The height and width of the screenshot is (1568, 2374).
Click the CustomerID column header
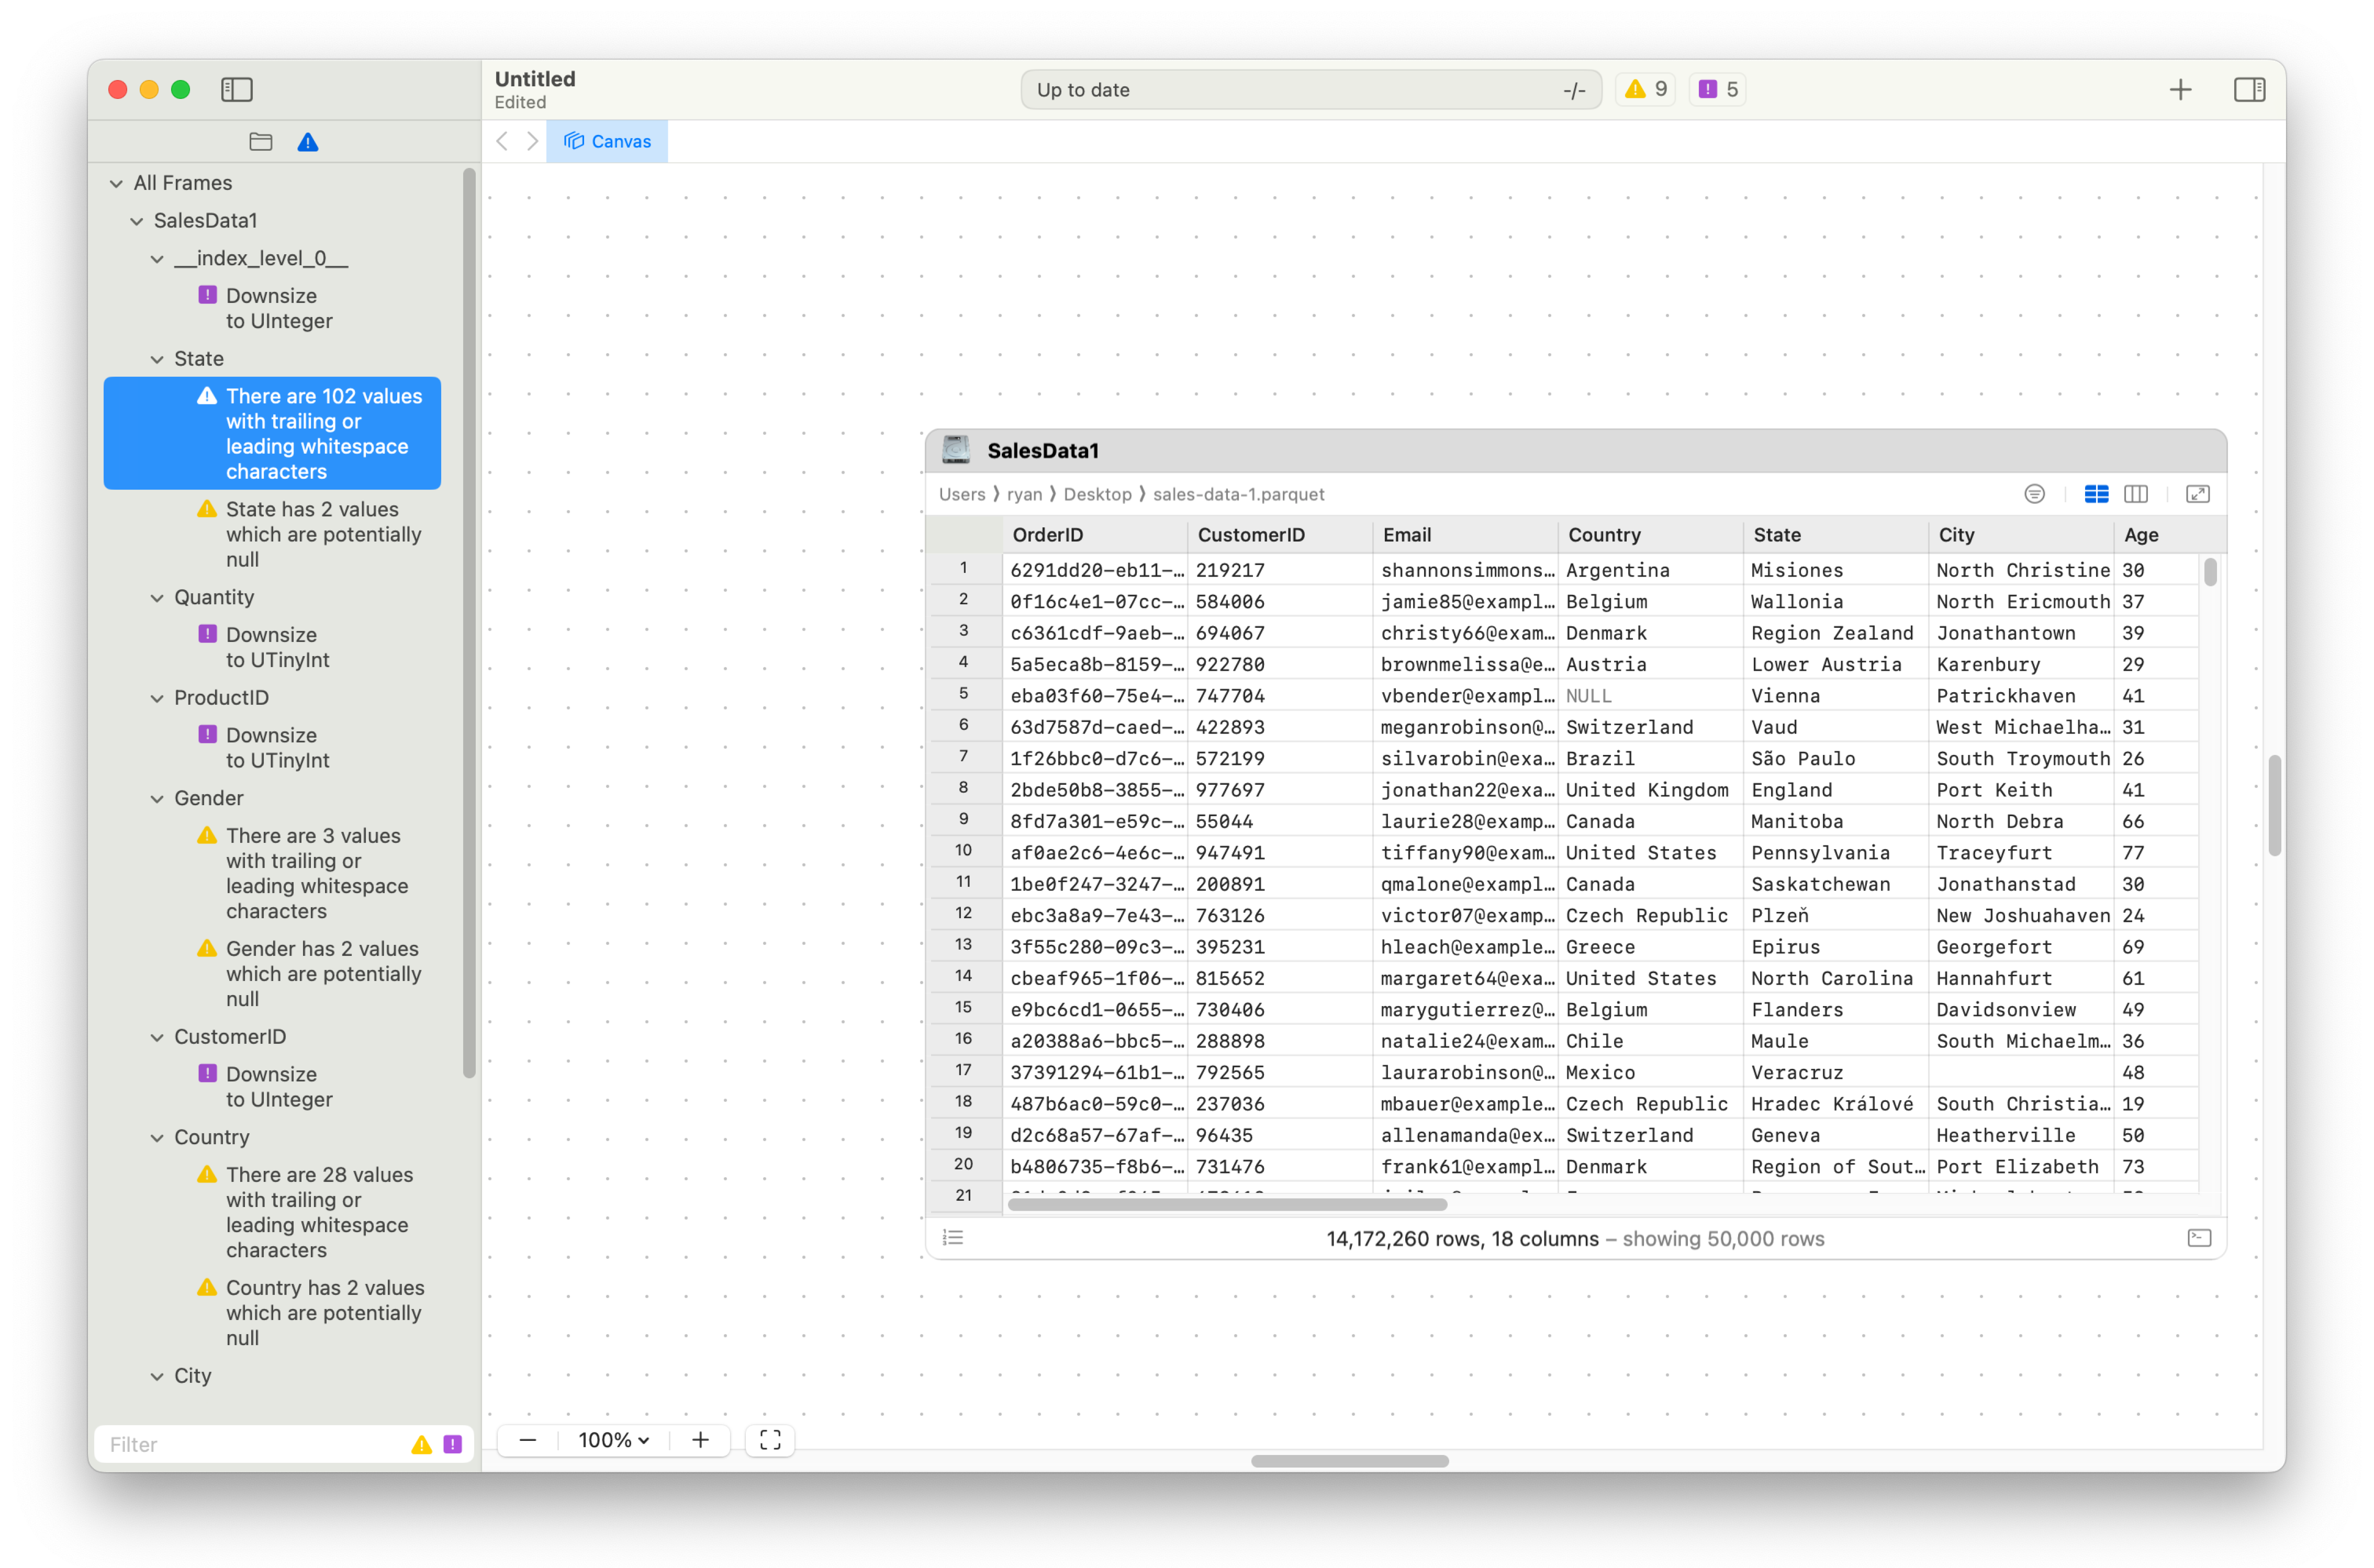tap(1280, 535)
